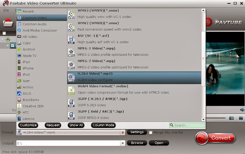Switch to Column Mode

tap(103, 125)
